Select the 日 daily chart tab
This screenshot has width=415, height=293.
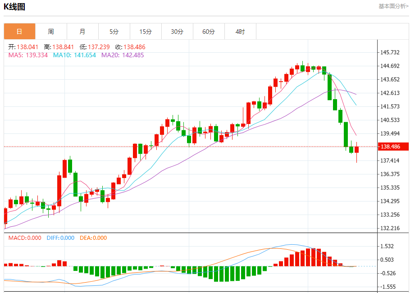coord(19,32)
